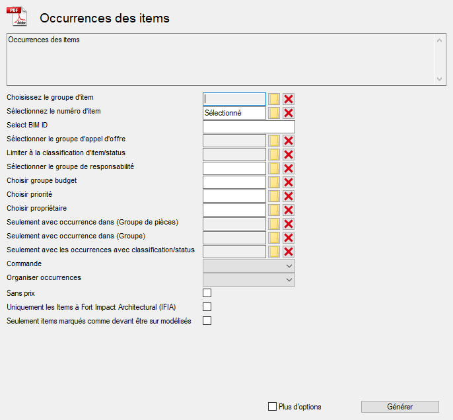Tick Seulement items marqués comme sur modélisés checkbox
Image resolution: width=453 pixels, height=420 pixels.
207,321
